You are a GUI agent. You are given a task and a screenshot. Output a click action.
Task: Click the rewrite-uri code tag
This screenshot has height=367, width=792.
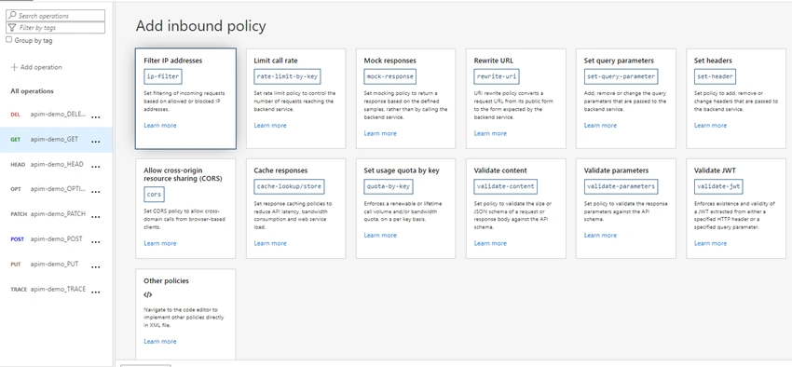coord(497,76)
